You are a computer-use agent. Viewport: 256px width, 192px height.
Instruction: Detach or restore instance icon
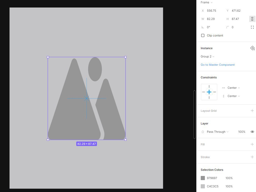click(x=252, y=48)
